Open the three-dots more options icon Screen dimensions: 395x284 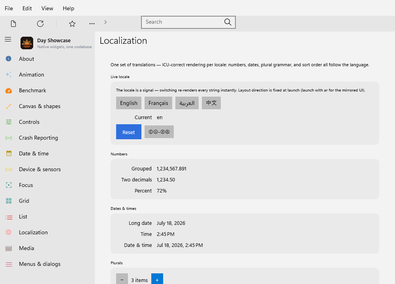(x=92, y=24)
